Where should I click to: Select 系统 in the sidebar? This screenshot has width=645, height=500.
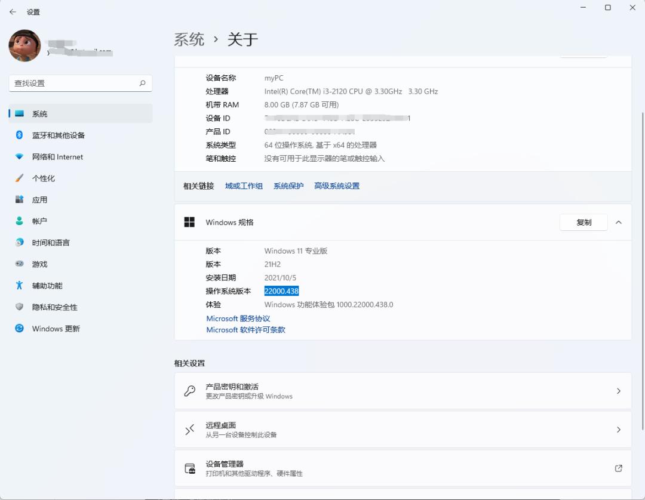[x=81, y=114]
